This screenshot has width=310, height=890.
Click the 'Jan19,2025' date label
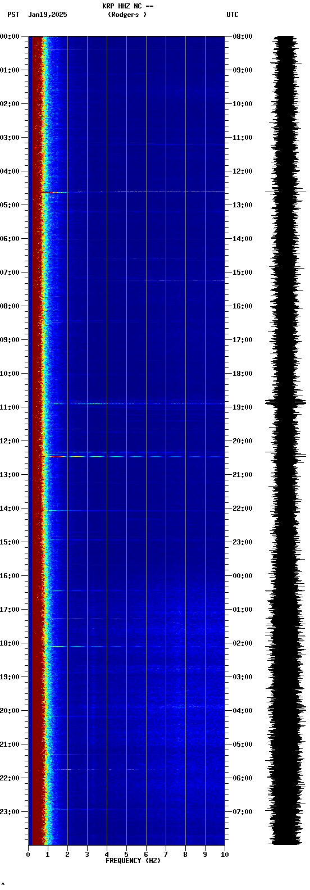(x=47, y=15)
